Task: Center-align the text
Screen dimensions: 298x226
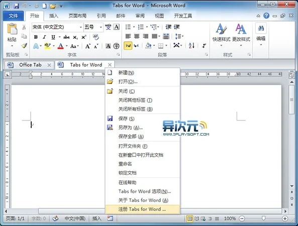Action: 137,36
